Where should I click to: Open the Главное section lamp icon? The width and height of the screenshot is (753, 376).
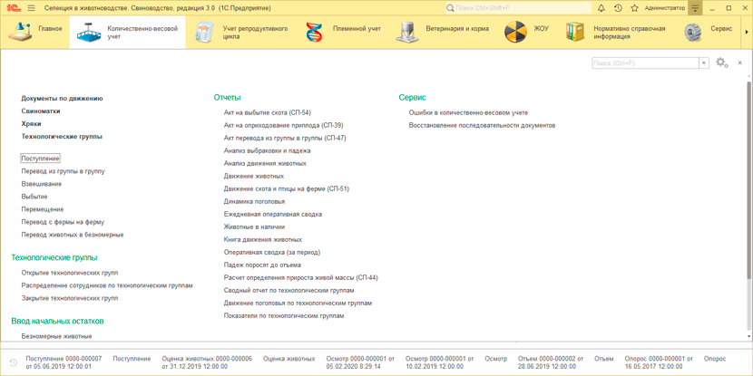(x=20, y=32)
